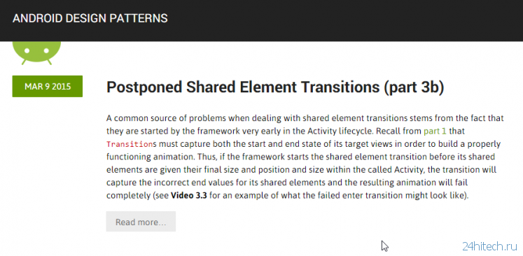Click the word Postponed in the headline
The width and height of the screenshot is (523, 256).
(144, 87)
